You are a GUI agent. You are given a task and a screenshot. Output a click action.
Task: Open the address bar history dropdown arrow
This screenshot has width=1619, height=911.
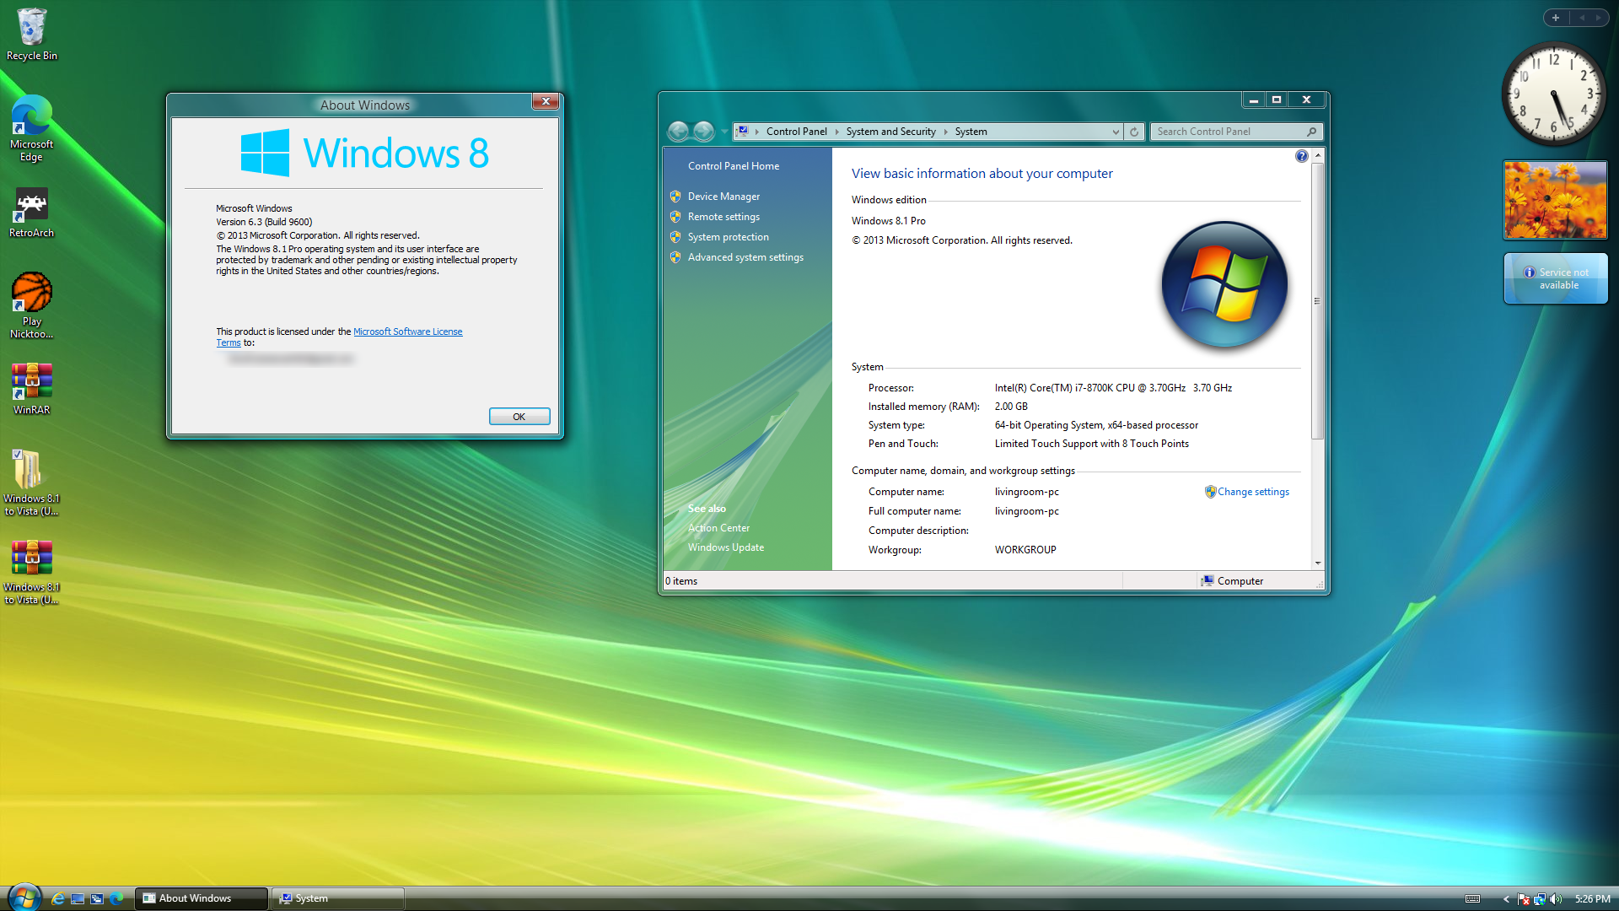(1116, 132)
